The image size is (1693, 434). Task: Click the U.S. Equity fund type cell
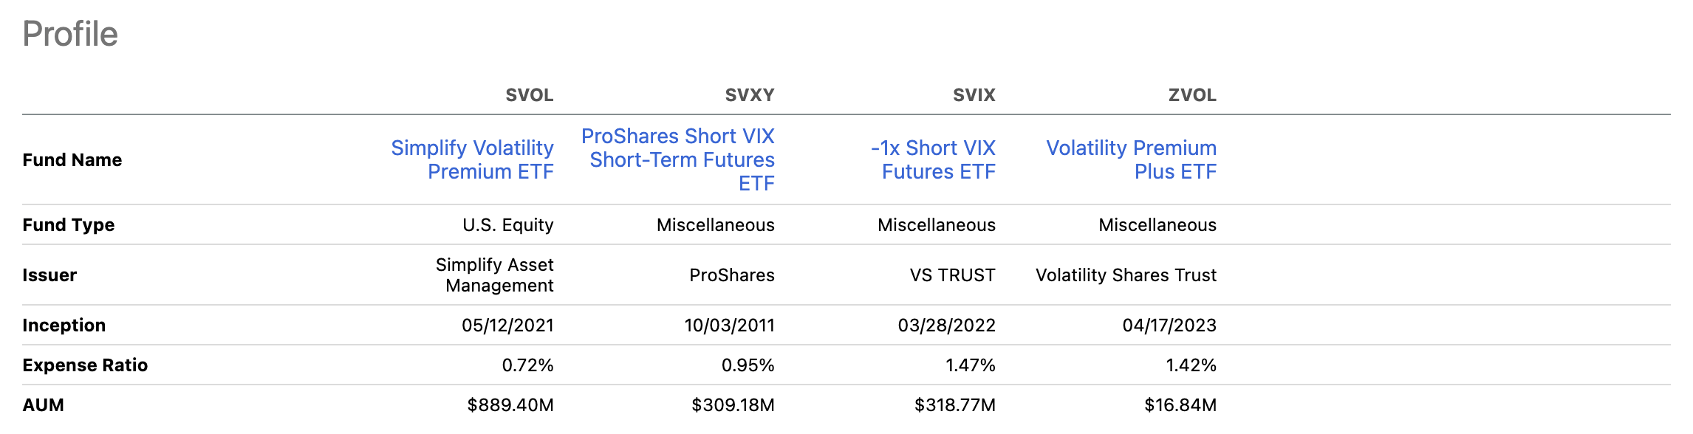coord(507,225)
